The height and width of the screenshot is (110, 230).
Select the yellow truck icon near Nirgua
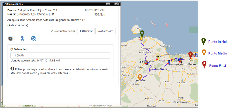pos(158,57)
